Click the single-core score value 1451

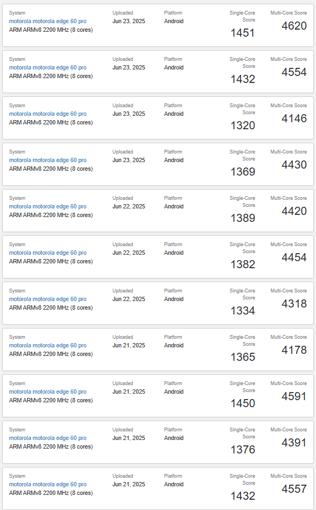click(243, 33)
